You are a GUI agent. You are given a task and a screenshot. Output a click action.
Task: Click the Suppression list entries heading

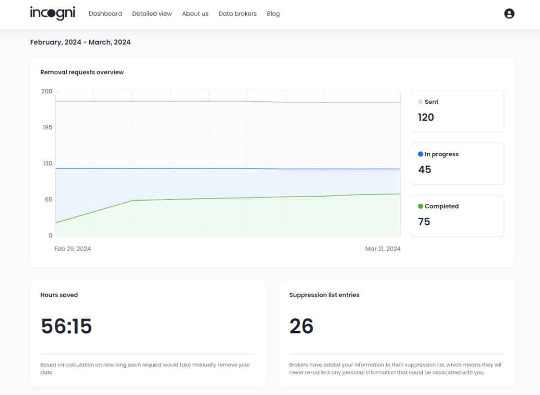pyautogui.click(x=324, y=295)
